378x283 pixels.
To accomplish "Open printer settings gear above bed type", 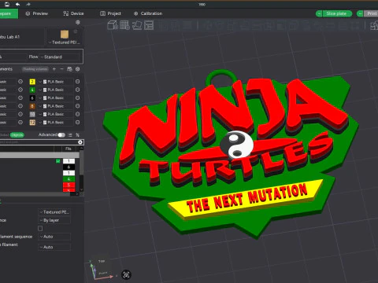I will [78, 22].
